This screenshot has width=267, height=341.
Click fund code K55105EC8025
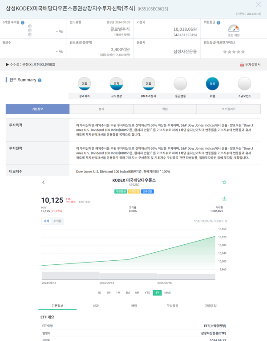tap(153, 9)
